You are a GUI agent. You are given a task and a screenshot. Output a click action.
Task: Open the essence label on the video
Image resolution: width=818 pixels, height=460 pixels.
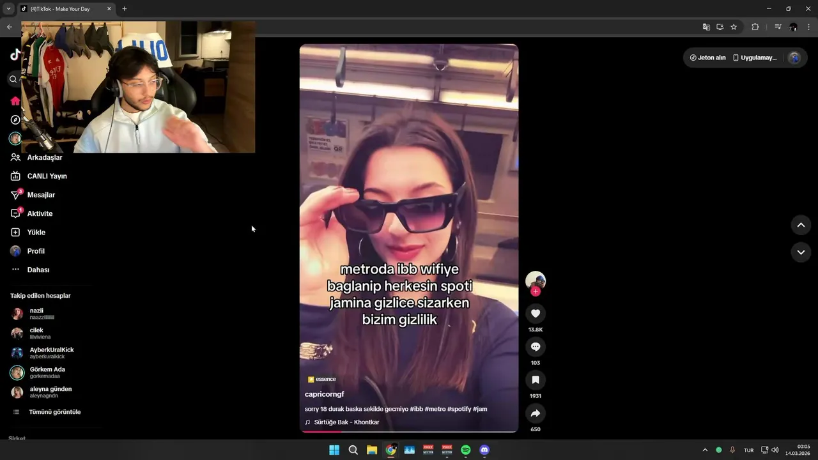321,379
